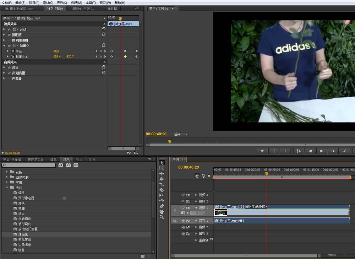The width and height of the screenshot is (355, 259).
Task: Click the Add Marker button in program monitor
Action: point(262,151)
